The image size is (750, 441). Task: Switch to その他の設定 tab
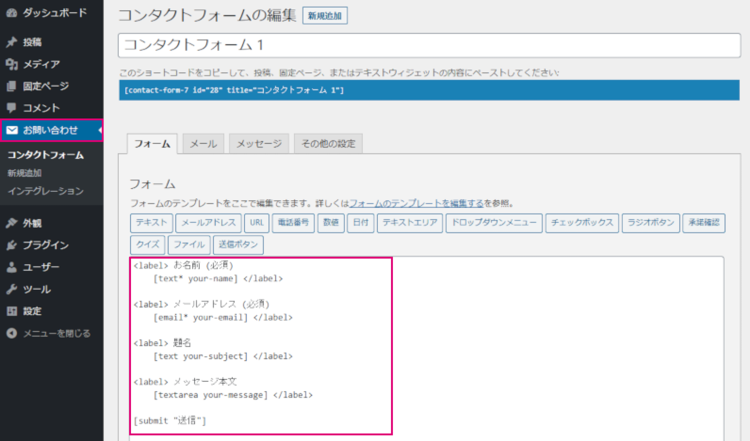tap(328, 144)
